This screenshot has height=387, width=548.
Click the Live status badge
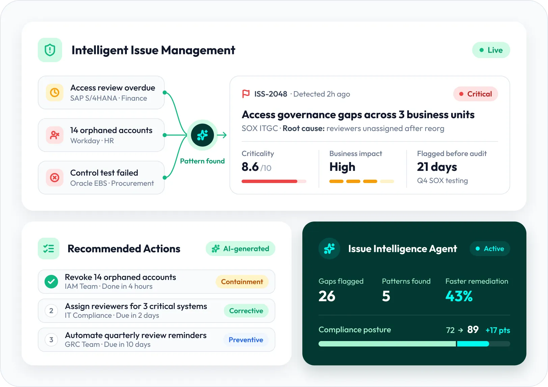(491, 50)
